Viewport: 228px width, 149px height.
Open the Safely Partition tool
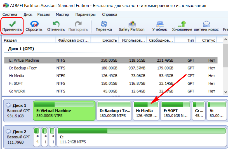point(131,24)
